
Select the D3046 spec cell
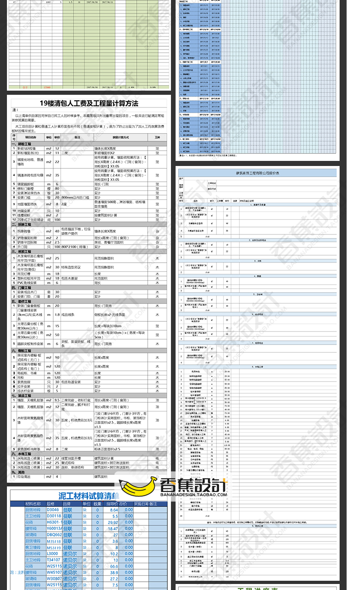54,510
